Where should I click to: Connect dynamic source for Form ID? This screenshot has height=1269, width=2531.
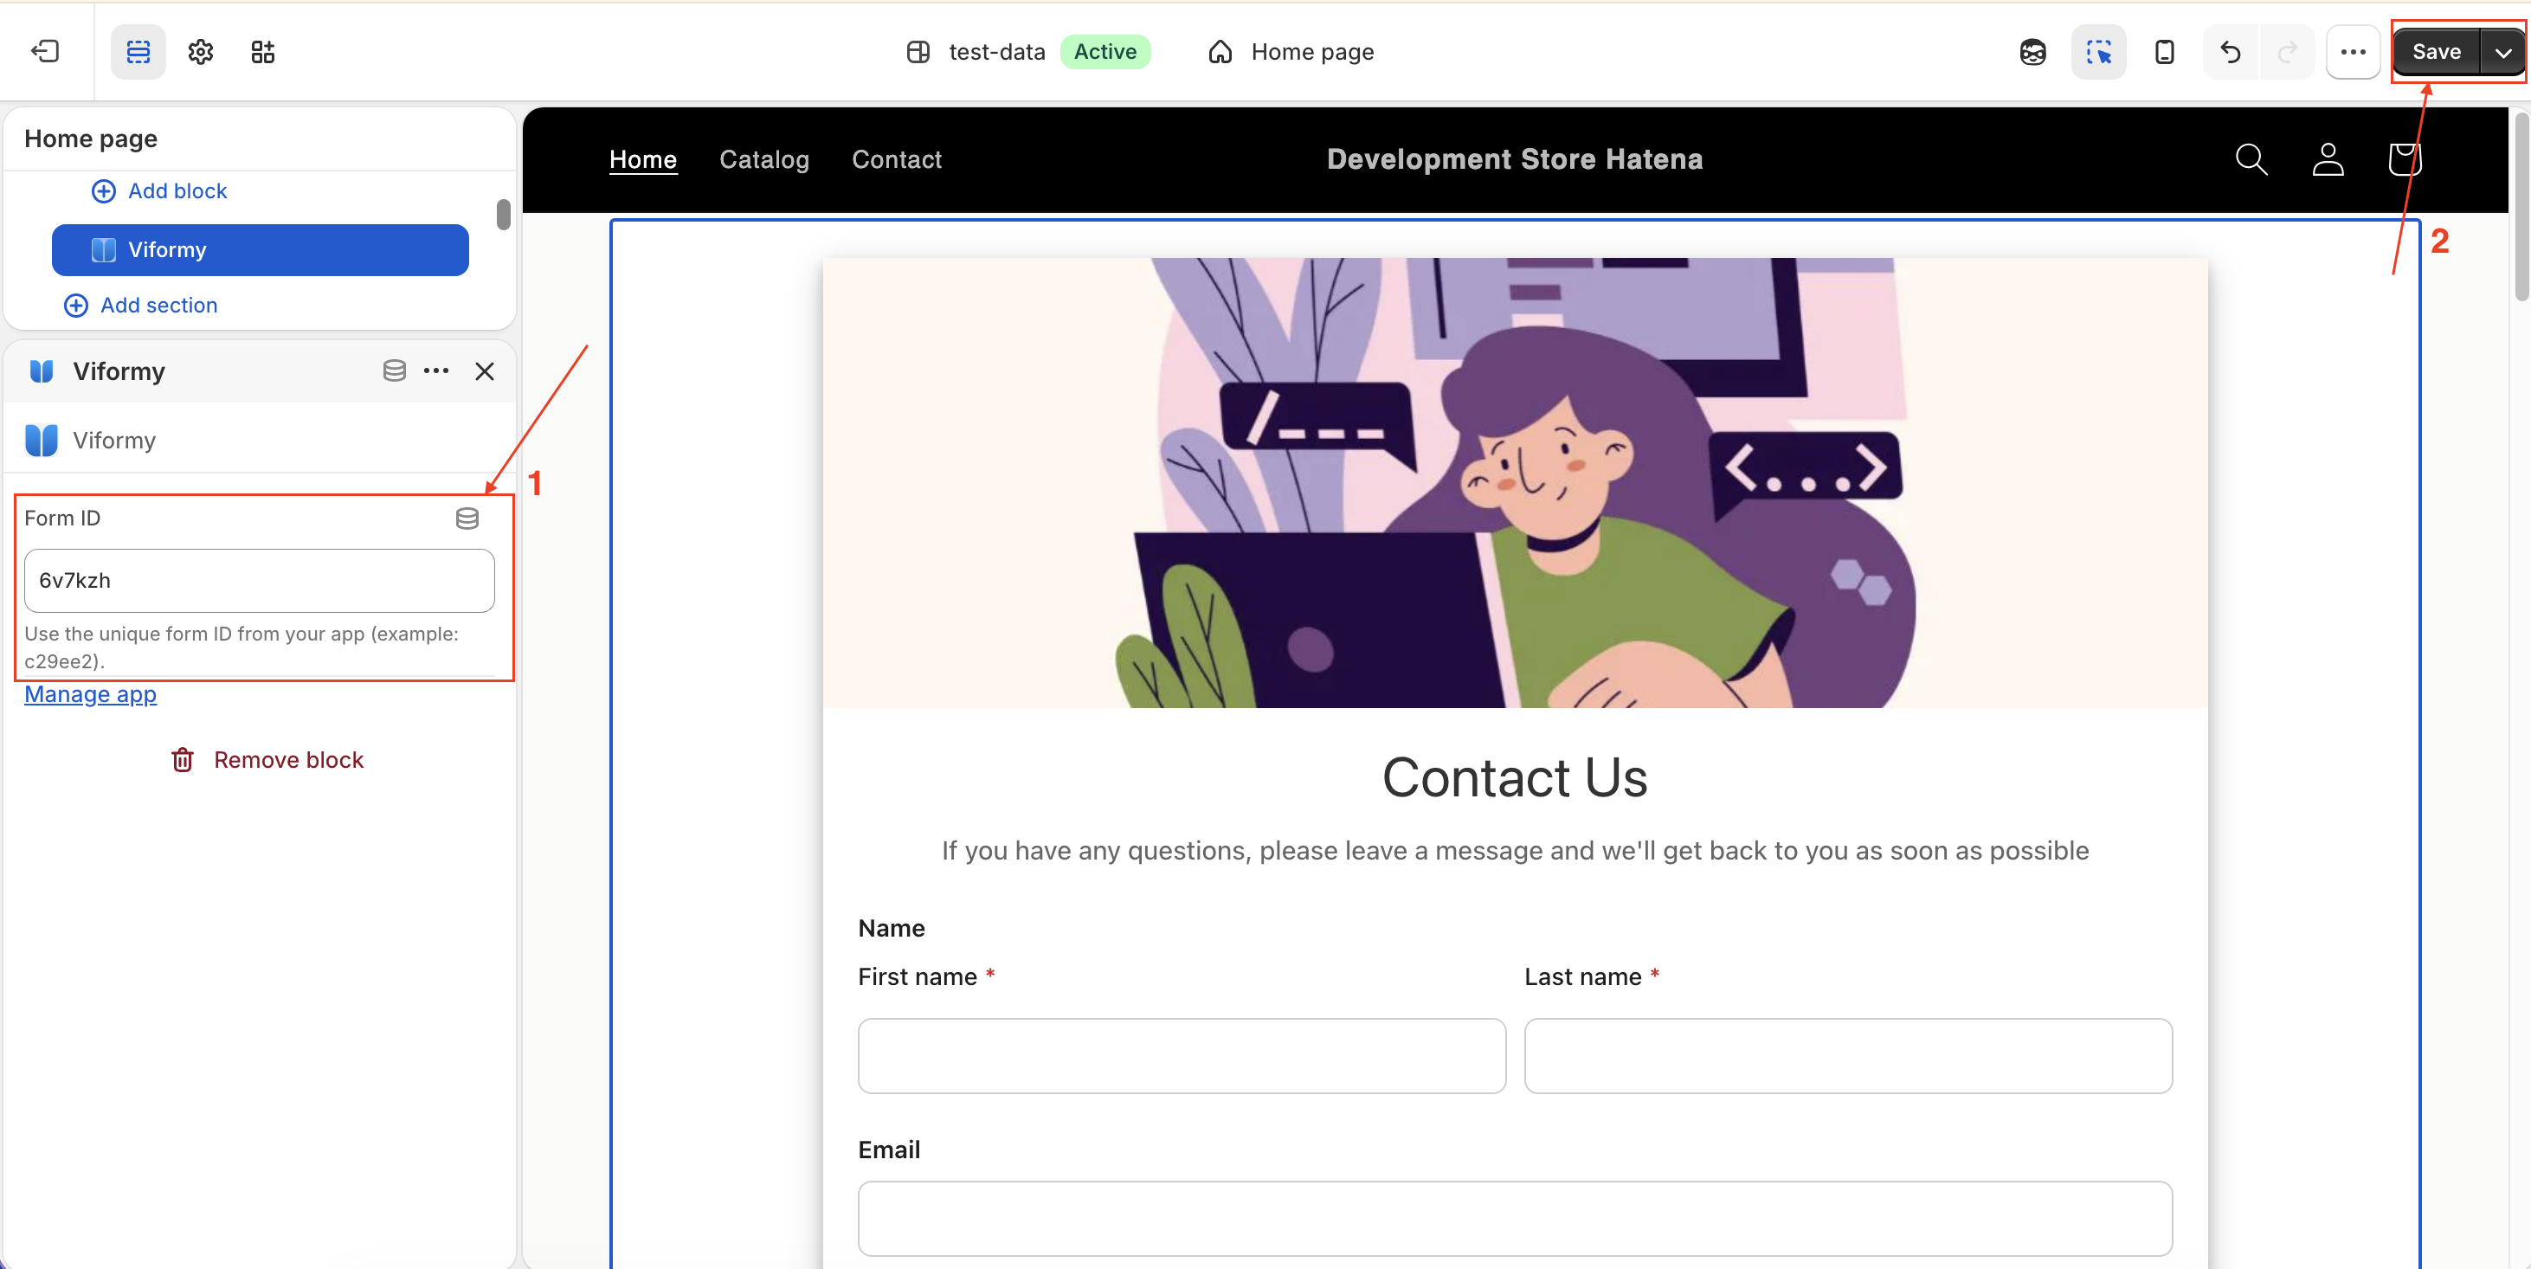(x=467, y=518)
